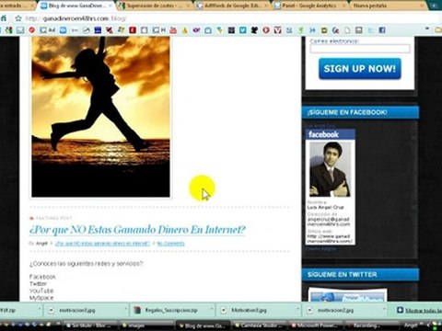Image resolution: width=442 pixels, height=331 pixels.
Task: Click the Luis Angel Cruz name text
Action: tap(325, 208)
